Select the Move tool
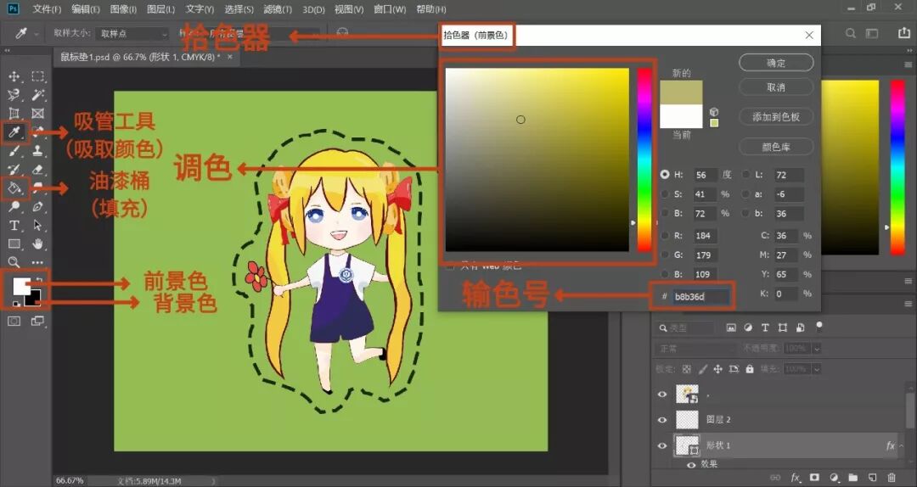This screenshot has width=917, height=487. (14, 76)
